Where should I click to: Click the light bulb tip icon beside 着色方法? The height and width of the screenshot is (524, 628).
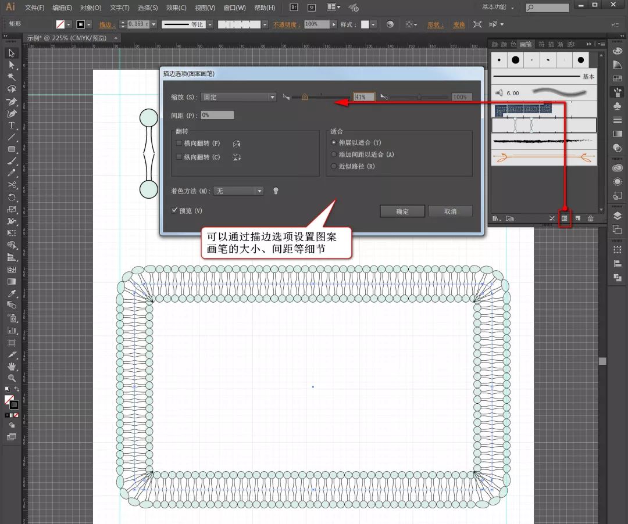point(276,191)
